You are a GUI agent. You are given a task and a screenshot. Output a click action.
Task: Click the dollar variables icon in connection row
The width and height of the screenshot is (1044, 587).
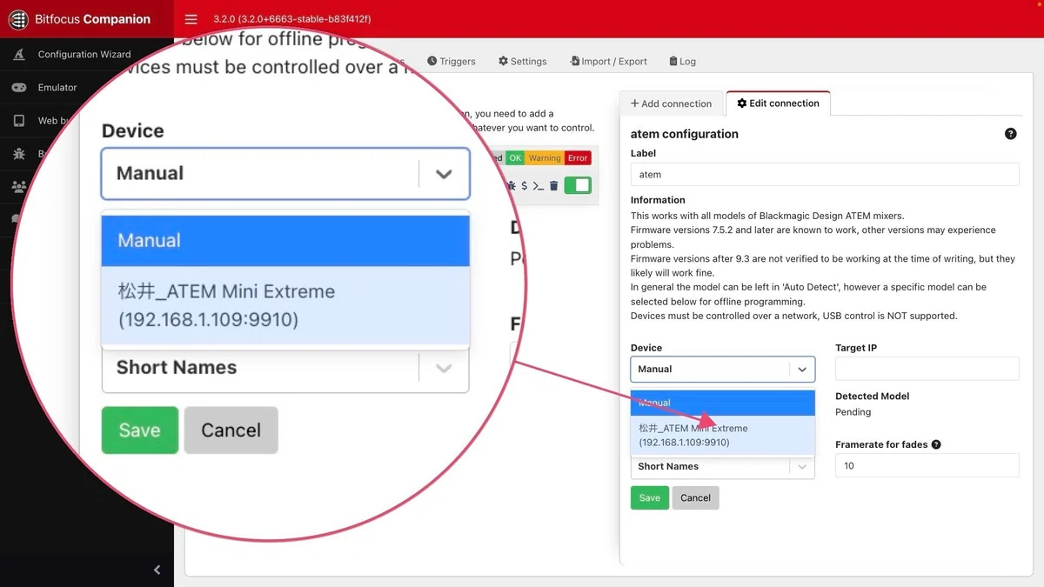525,185
